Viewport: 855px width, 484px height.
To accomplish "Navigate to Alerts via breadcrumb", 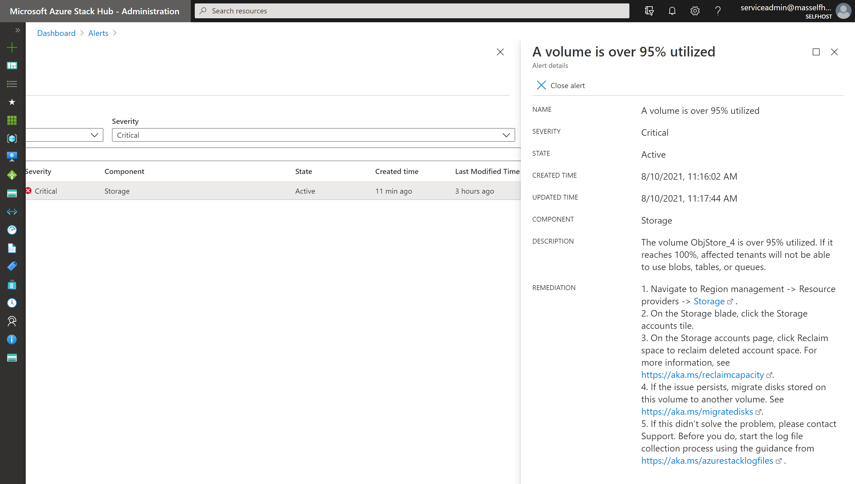I will [x=98, y=33].
